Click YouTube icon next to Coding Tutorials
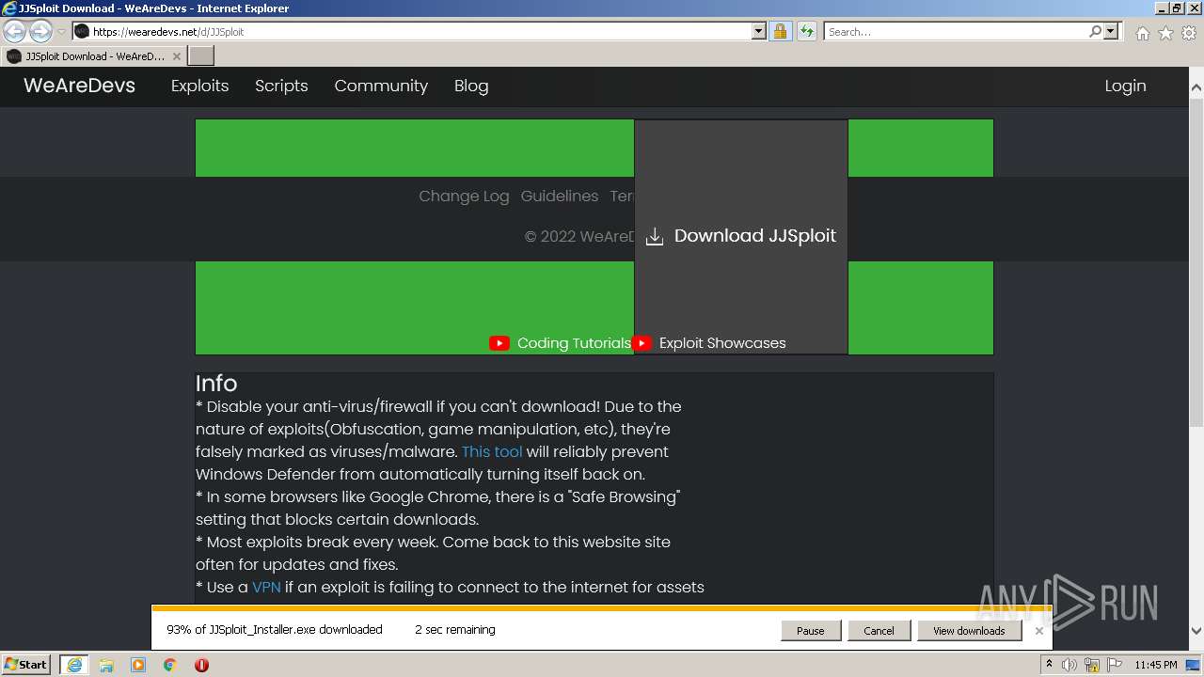This screenshot has width=1204, height=677. click(499, 343)
